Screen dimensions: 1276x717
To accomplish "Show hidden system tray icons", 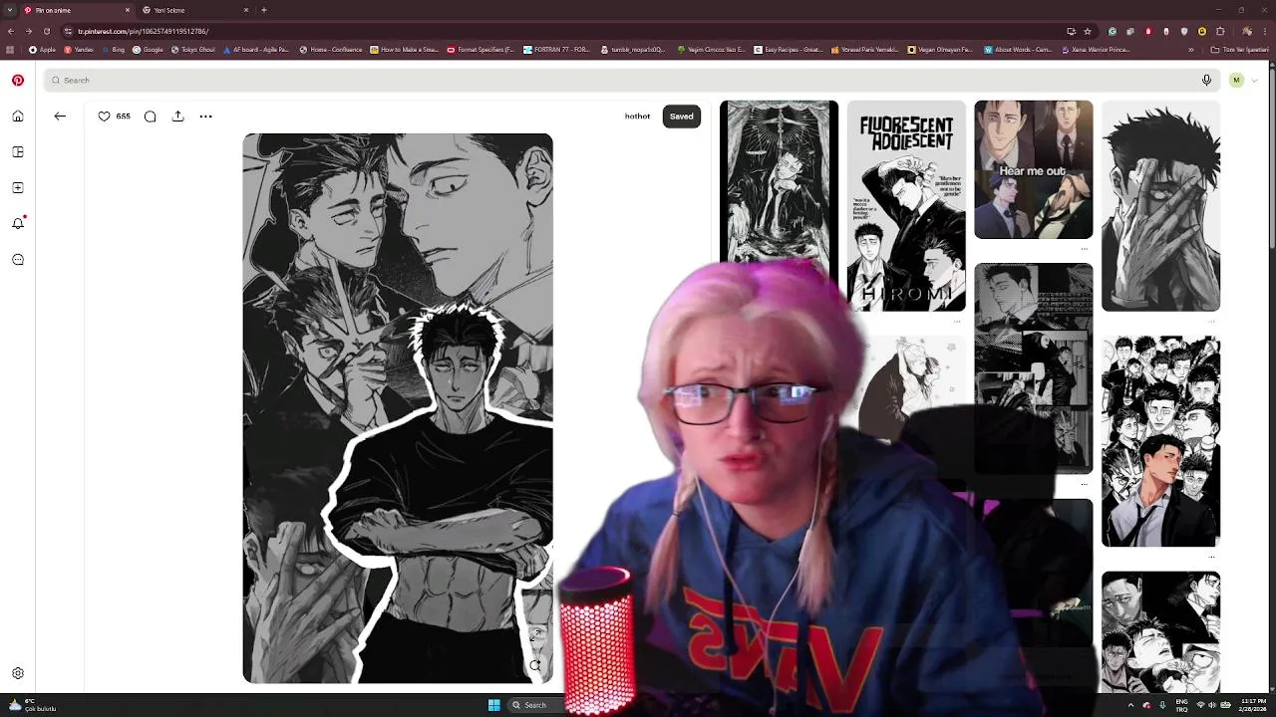I will pos(1130,705).
